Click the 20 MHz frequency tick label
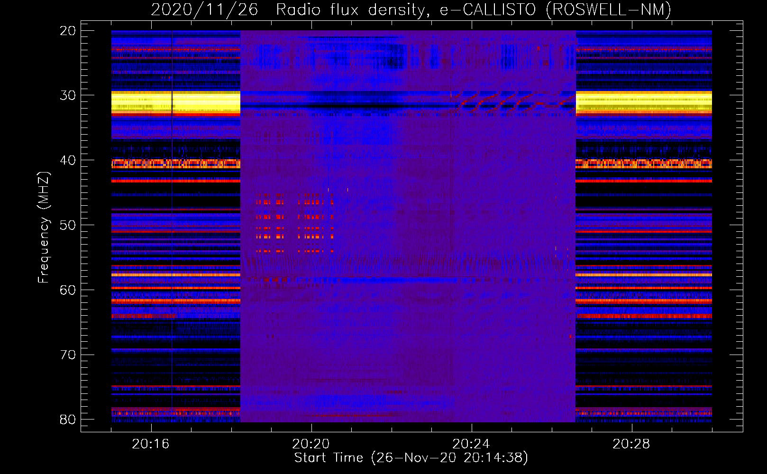The height and width of the screenshot is (474, 767). click(x=67, y=31)
